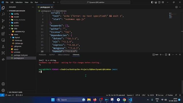Open the Accounts menu icon

click(3, 84)
